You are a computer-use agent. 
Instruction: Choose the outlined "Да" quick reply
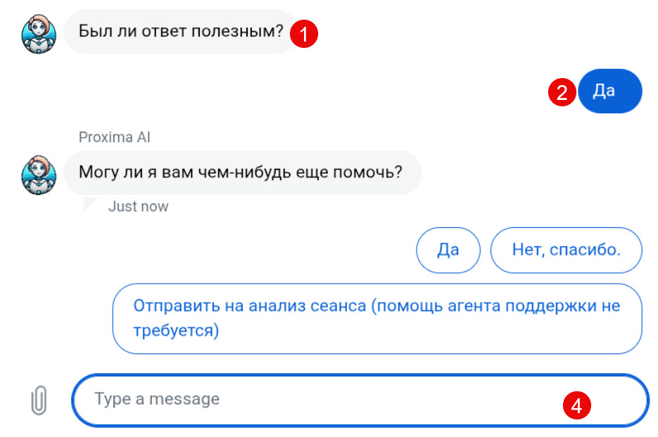[448, 250]
